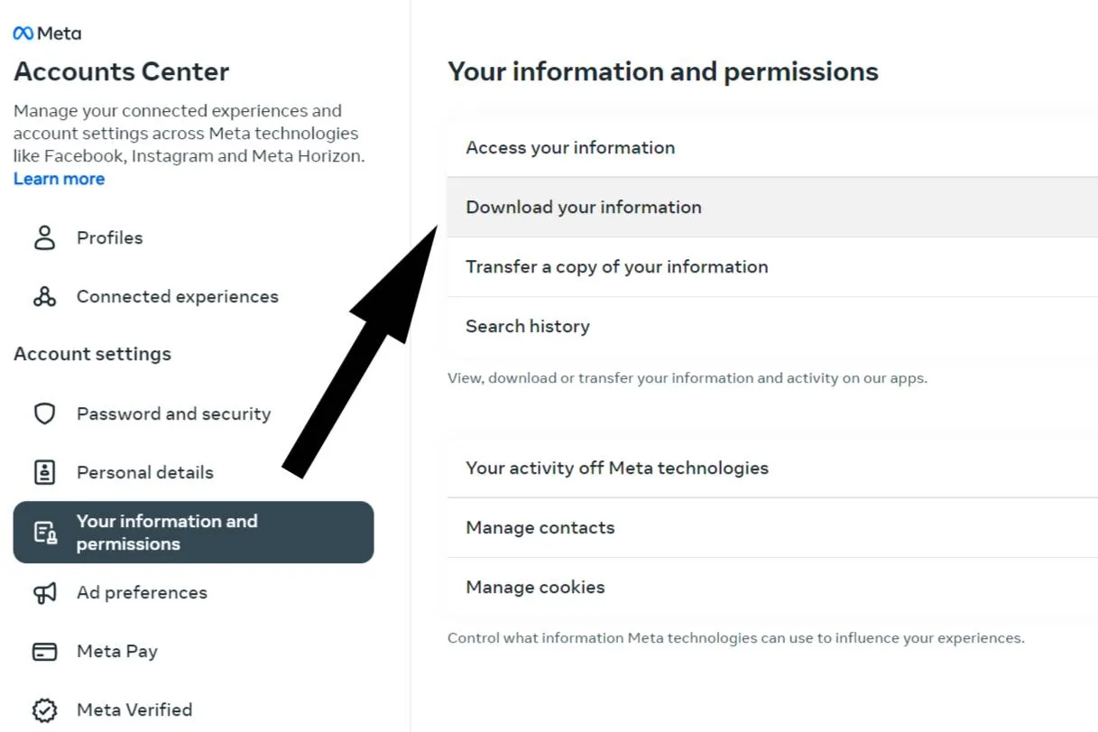The width and height of the screenshot is (1098, 732).
Task: Click the Ad preferences megaphone icon
Action: 43,592
